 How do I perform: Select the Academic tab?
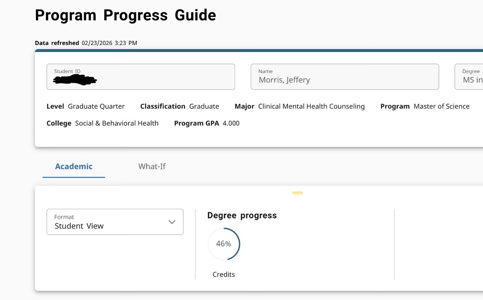click(x=74, y=166)
